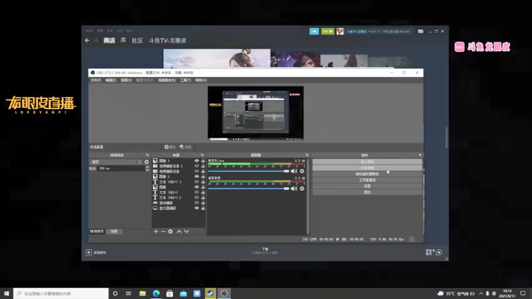Open the transition type dropdown

point(116,162)
